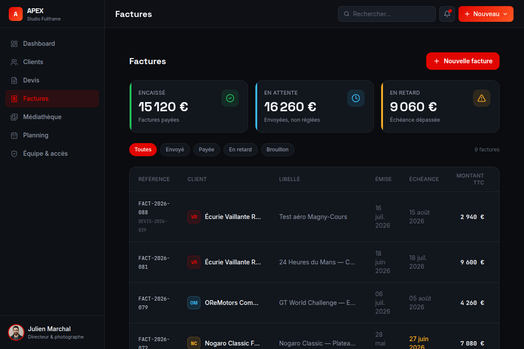Viewport: 524px width, 349px height.
Task: Click the En retard warning triangle icon
Action: 482,98
